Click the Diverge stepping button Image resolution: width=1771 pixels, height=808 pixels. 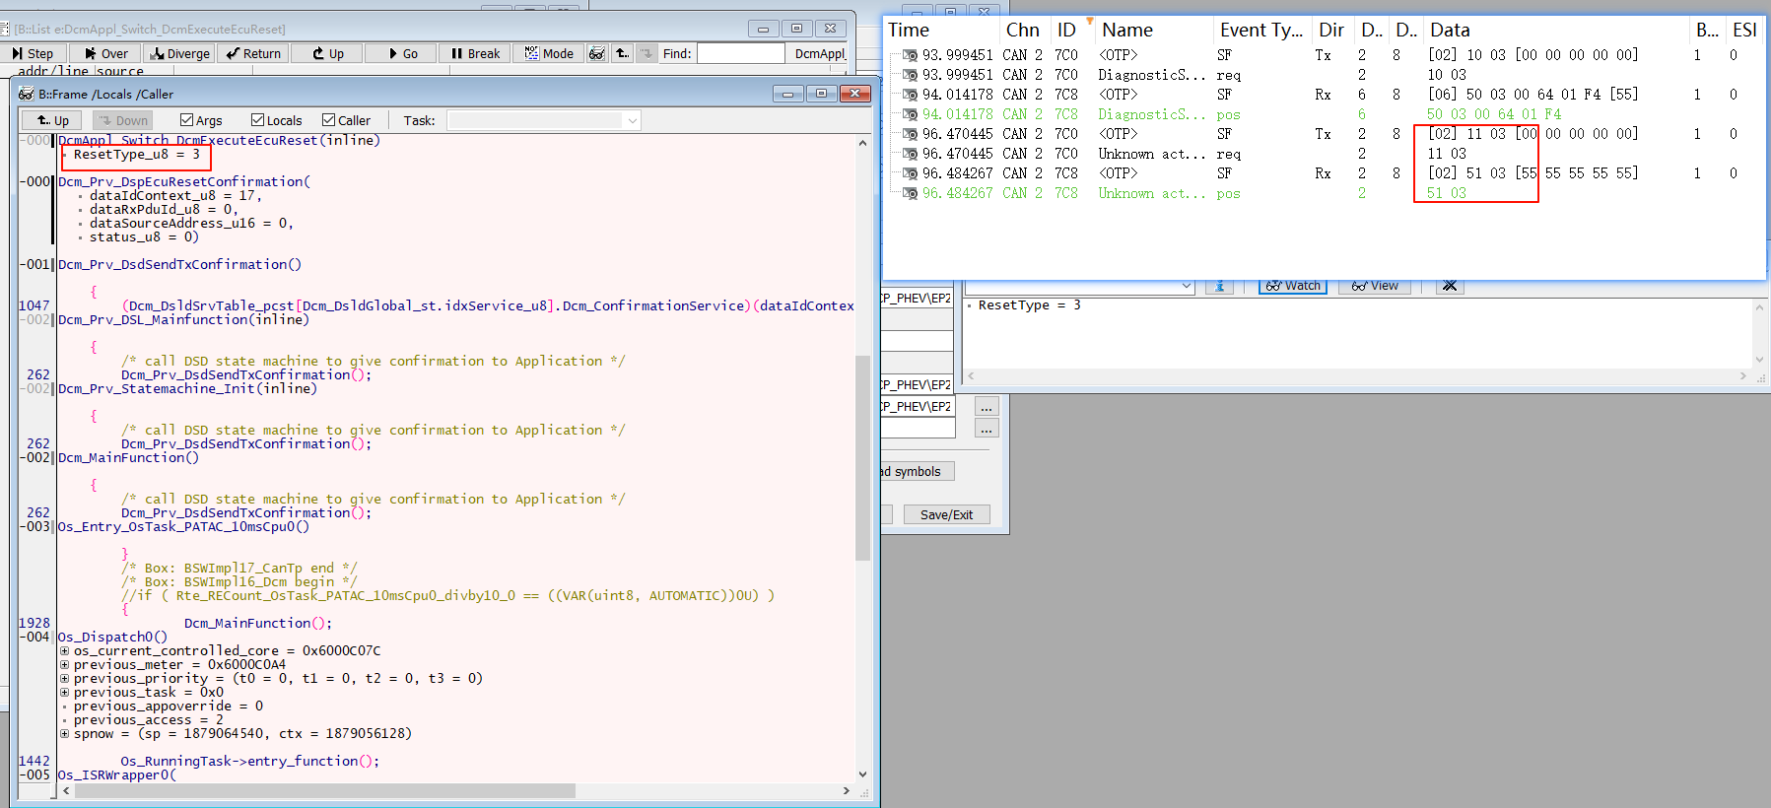coord(179,53)
